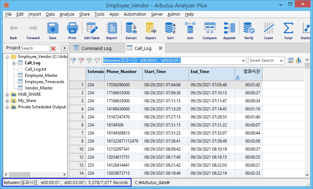Switch to table view icon
The width and height of the screenshot is (313, 189).
tap(291, 60)
